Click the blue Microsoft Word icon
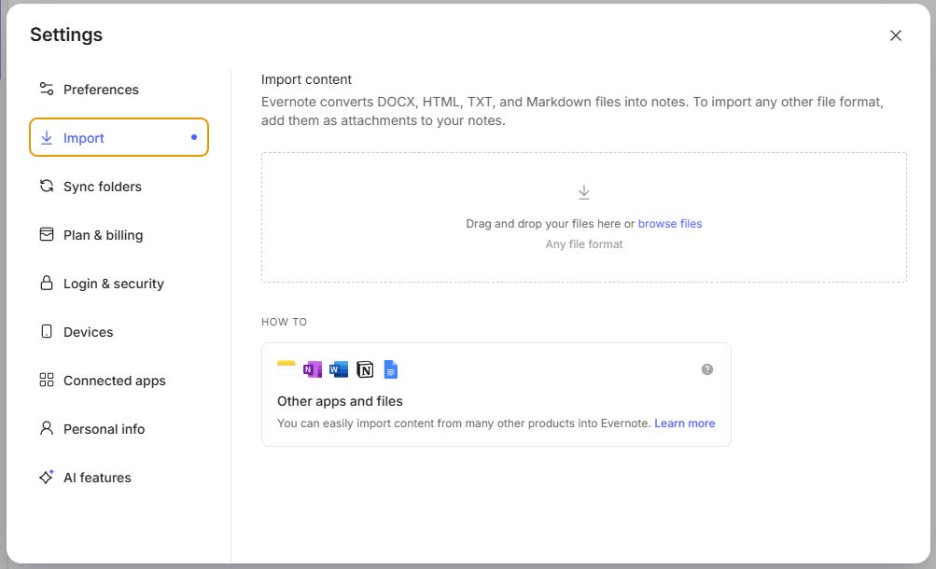Image resolution: width=936 pixels, height=569 pixels. [x=339, y=369]
